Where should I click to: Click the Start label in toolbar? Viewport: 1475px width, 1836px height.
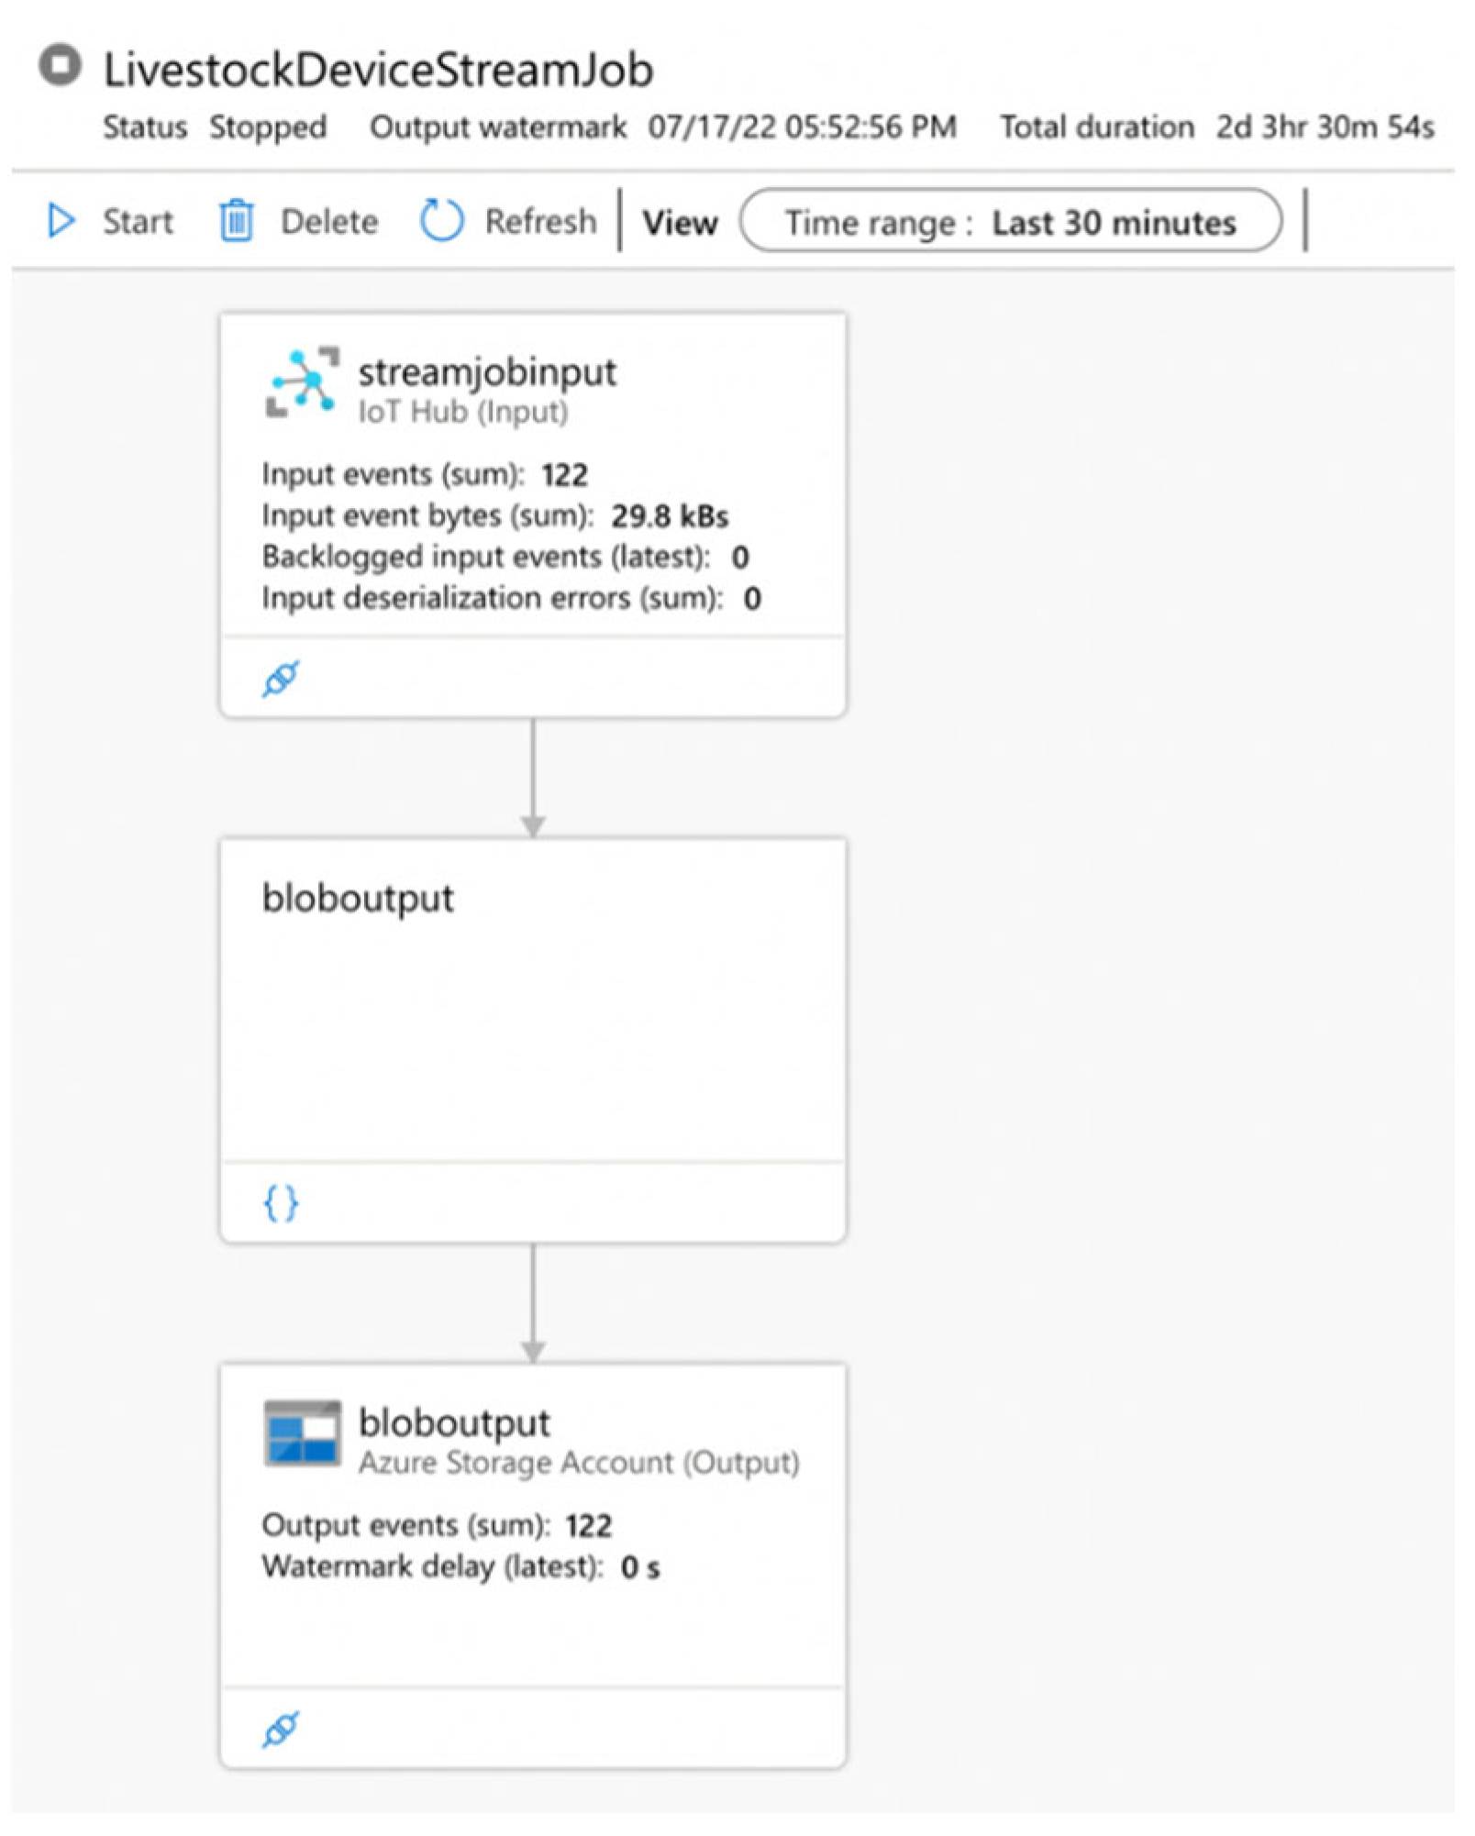coord(138,221)
